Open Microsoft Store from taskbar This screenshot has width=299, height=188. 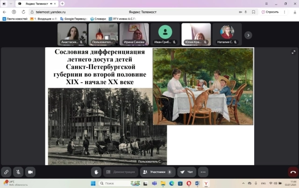[x=180, y=183]
